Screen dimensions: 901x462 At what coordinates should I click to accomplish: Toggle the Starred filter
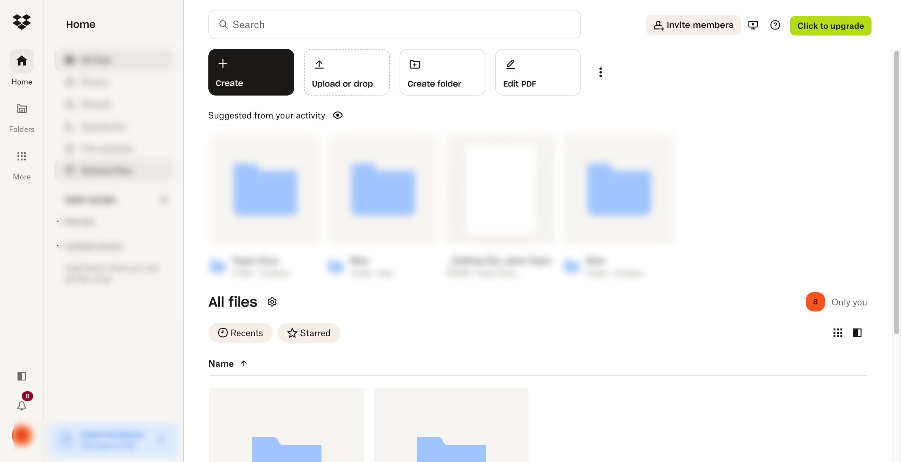tap(309, 333)
